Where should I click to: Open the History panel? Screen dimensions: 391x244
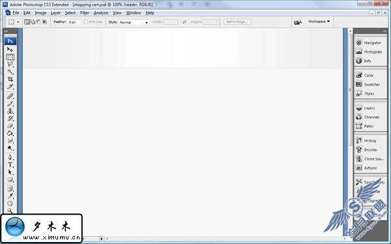click(370, 141)
